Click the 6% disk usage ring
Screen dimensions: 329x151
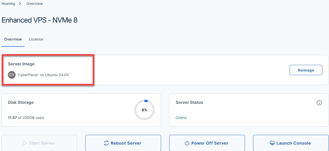pos(144,110)
